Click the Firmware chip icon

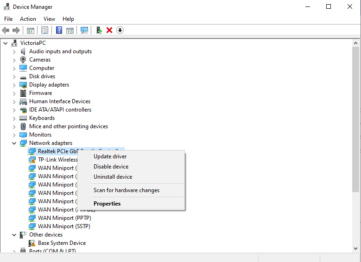[23, 93]
